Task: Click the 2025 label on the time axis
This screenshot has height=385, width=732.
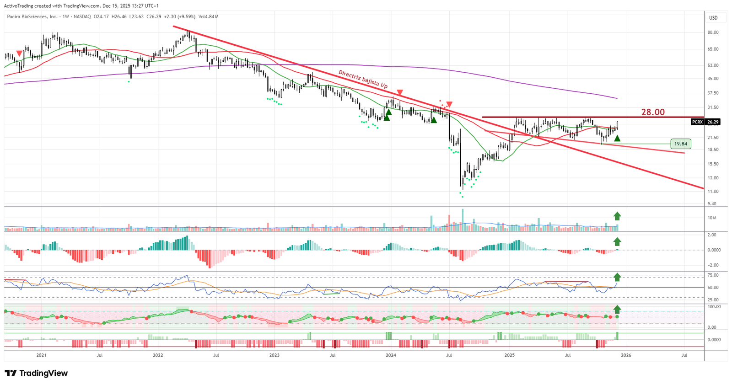Action: click(x=510, y=355)
